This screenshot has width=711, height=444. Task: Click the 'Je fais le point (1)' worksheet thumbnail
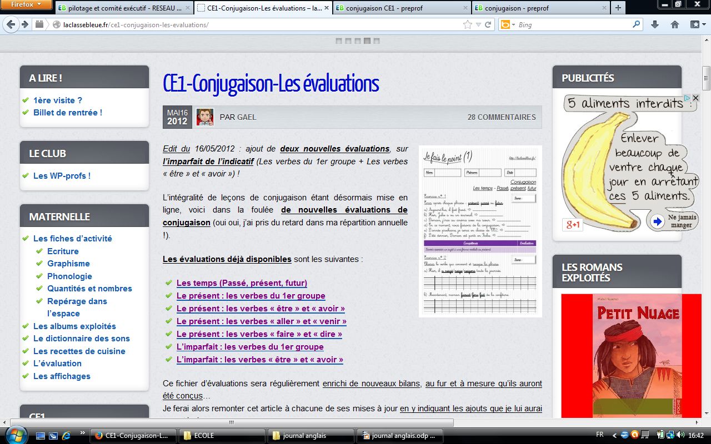480,232
